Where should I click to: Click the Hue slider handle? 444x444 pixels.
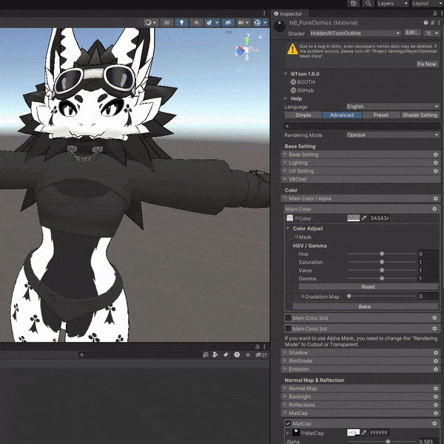[x=382, y=254]
